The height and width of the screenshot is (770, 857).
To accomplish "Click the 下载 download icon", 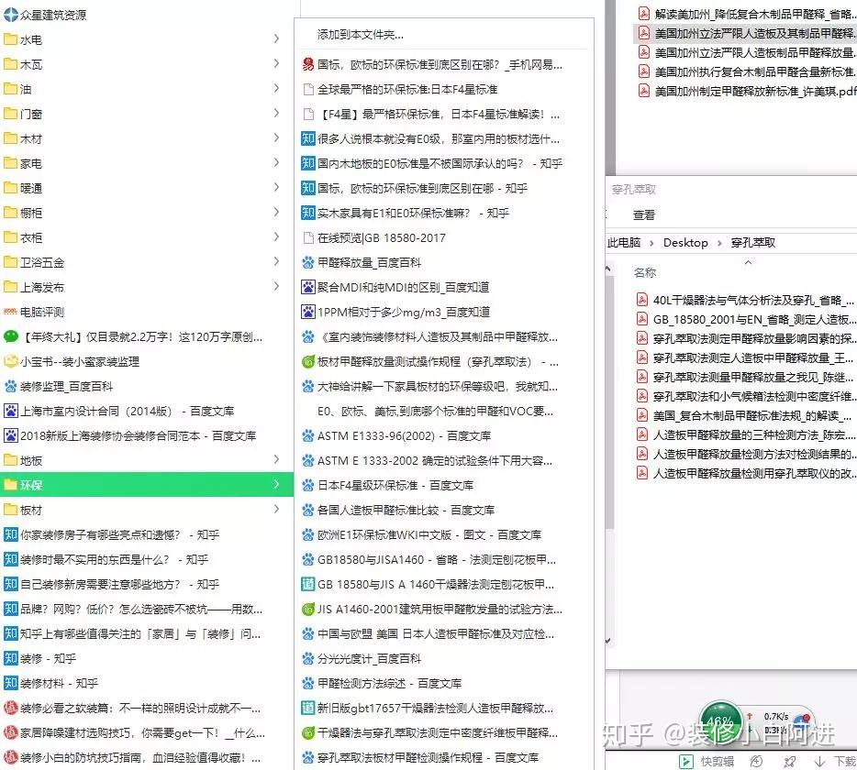I will (x=819, y=761).
